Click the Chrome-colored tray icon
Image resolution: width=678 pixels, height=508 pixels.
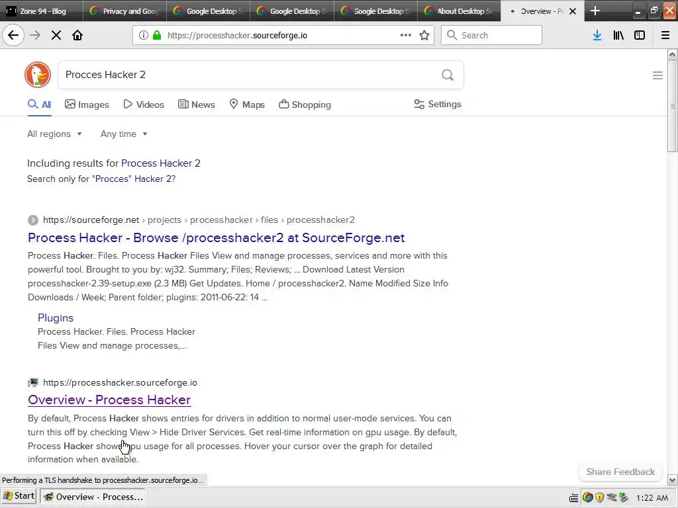[588, 497]
